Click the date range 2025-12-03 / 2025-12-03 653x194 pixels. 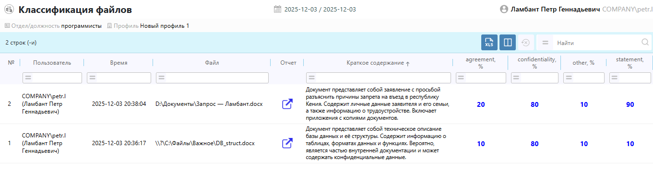(320, 10)
